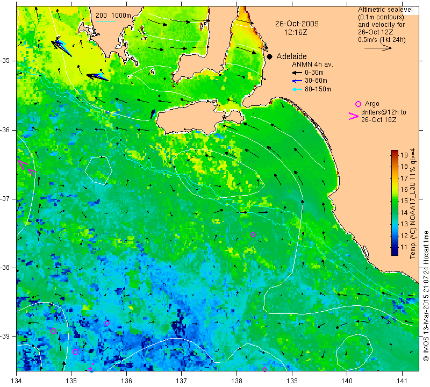
Task: Click the hexagonal contour near 140.1E 39.3S
Action: [355, 352]
